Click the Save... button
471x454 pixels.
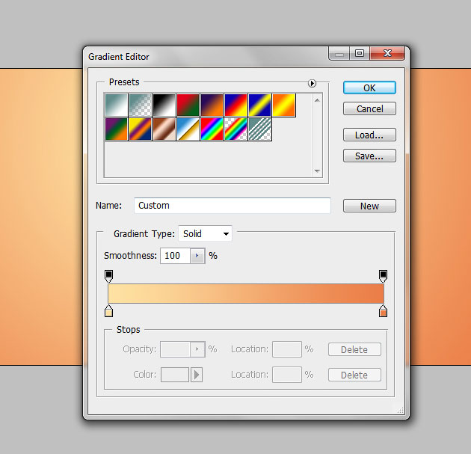pyautogui.click(x=369, y=156)
